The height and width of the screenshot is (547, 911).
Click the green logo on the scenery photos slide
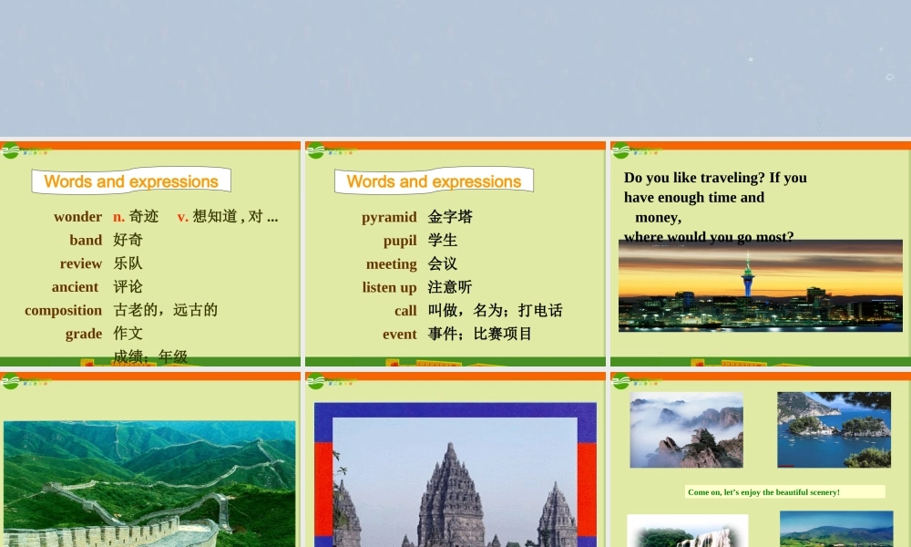point(620,382)
